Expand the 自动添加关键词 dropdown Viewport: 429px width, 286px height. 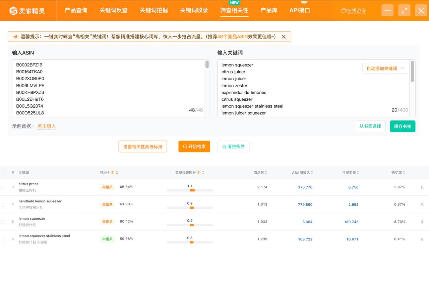coord(385,68)
